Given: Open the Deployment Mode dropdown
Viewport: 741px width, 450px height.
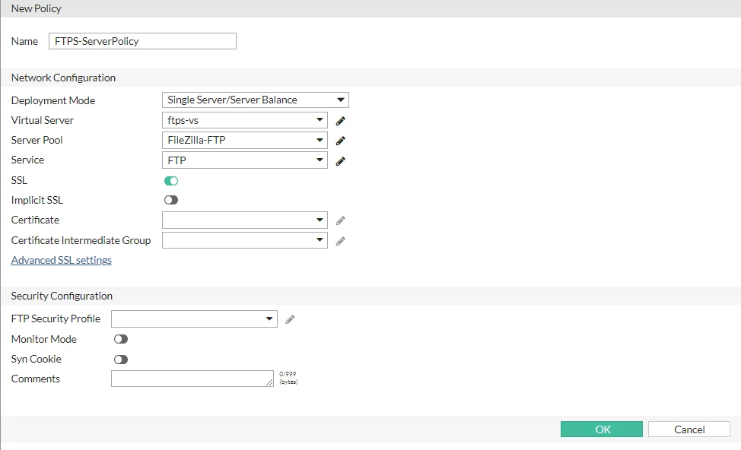Looking at the screenshot, I should pos(255,100).
